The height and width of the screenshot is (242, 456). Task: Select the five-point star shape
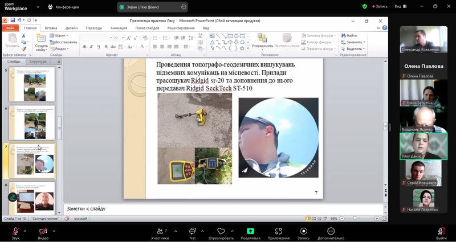point(242,48)
